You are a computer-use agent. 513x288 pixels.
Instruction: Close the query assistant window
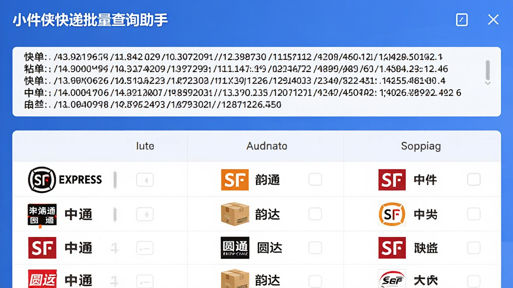[493, 19]
